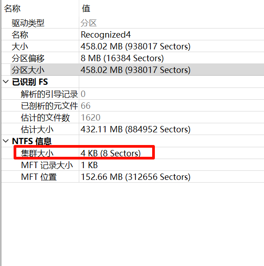Select the 已剖析的元文件 row
The height and width of the screenshot is (266, 264).
tap(133, 106)
